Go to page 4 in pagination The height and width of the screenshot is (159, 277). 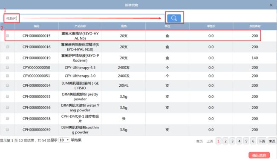239,141
